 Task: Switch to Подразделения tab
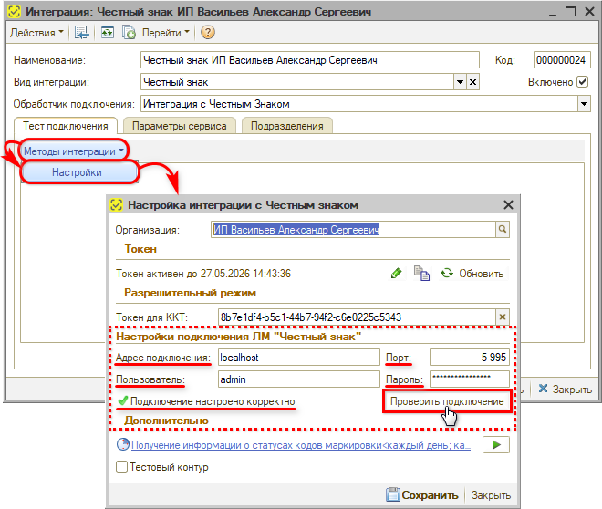point(286,126)
